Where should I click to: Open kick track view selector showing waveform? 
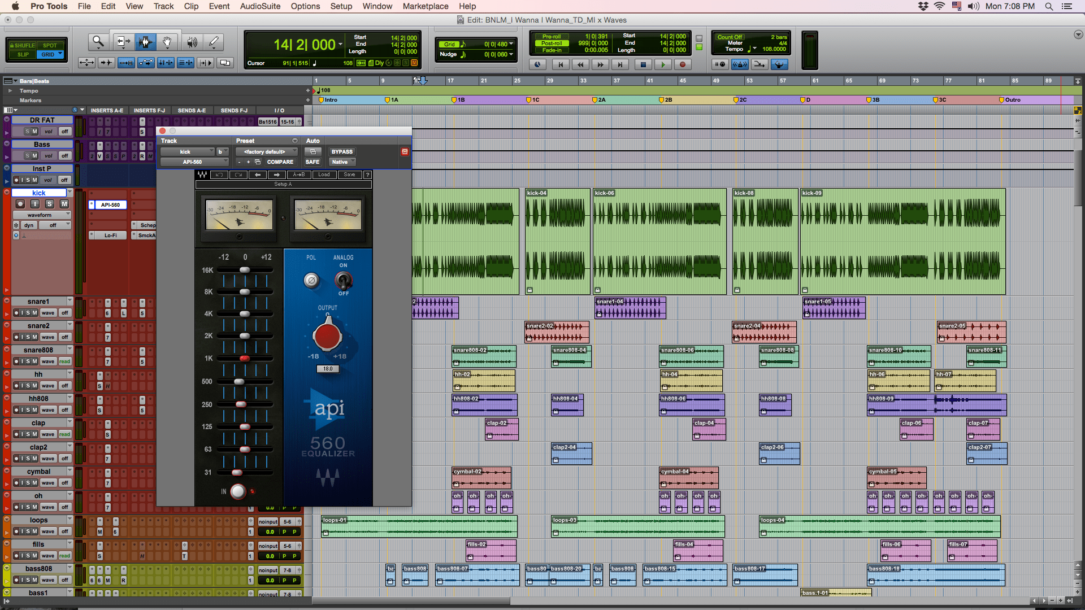(x=43, y=215)
